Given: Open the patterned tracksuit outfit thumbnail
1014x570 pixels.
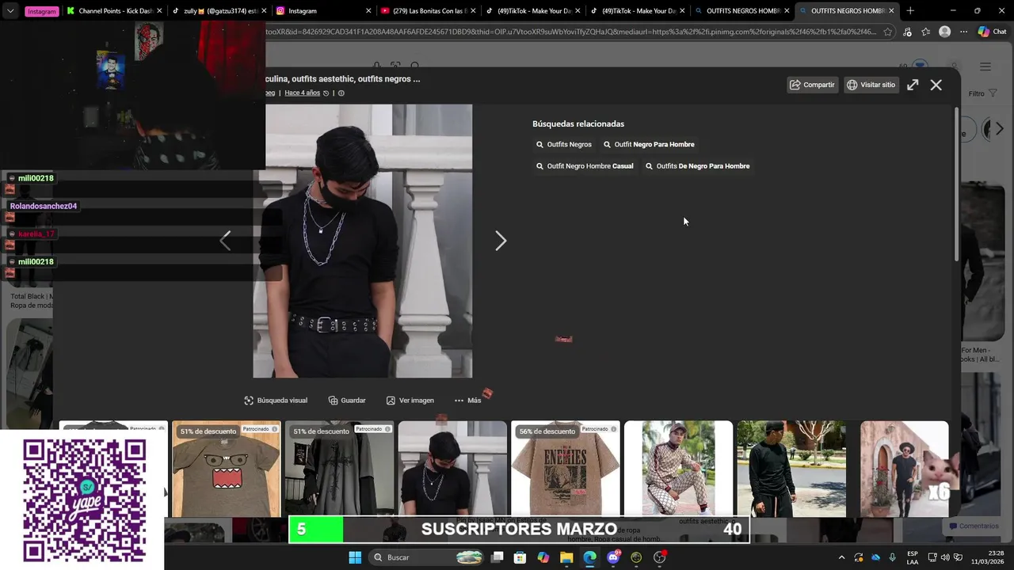Looking at the screenshot, I should tap(678, 469).
